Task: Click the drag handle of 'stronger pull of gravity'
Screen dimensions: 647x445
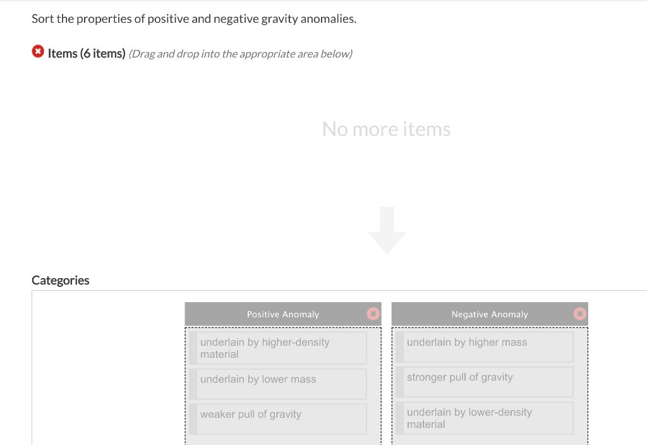Action: (399, 382)
